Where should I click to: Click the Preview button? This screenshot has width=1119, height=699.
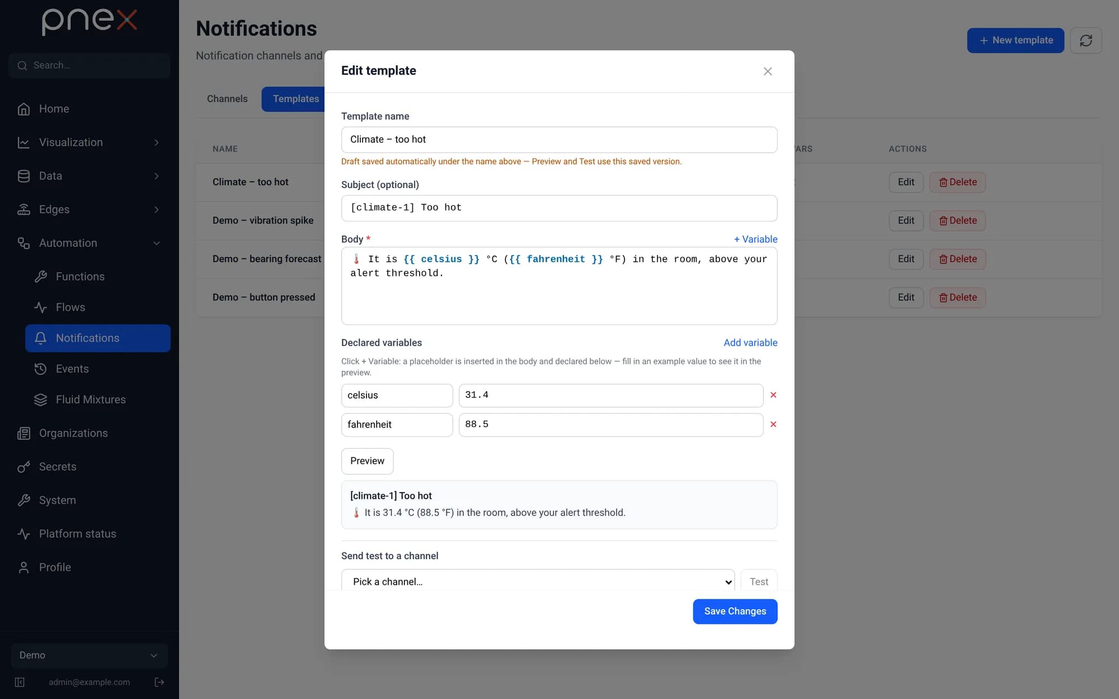367,461
